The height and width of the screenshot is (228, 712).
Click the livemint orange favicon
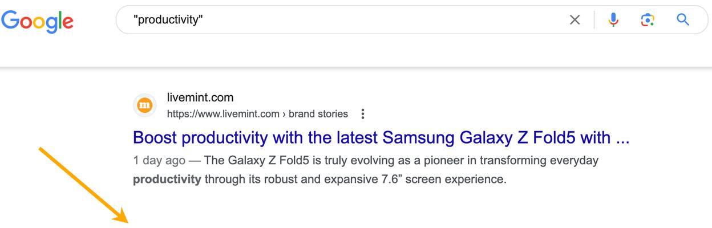pyautogui.click(x=145, y=105)
